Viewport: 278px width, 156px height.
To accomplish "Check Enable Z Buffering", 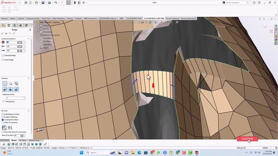I will tap(3, 117).
